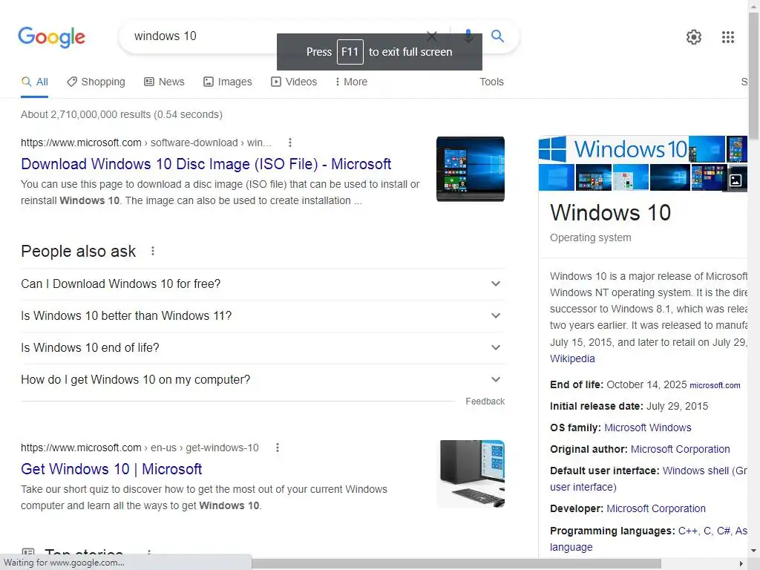Viewport: 760px width, 570px height.
Task: Switch to the Shopping tab
Action: 96,82
